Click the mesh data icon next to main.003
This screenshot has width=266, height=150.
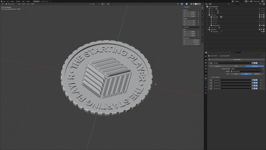click(221, 17)
